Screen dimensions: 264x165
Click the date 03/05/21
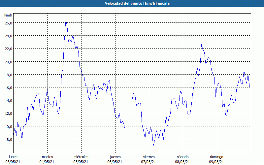pos(13,162)
